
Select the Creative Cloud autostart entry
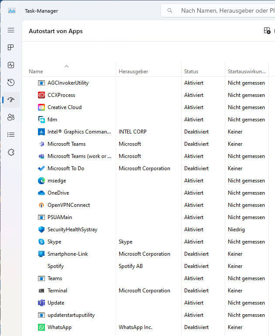(65, 107)
